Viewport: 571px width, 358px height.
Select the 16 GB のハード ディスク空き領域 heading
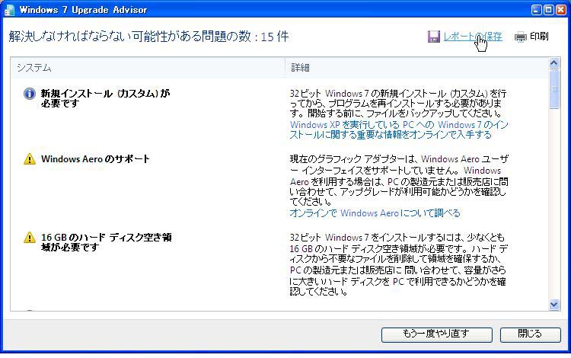[106, 242]
